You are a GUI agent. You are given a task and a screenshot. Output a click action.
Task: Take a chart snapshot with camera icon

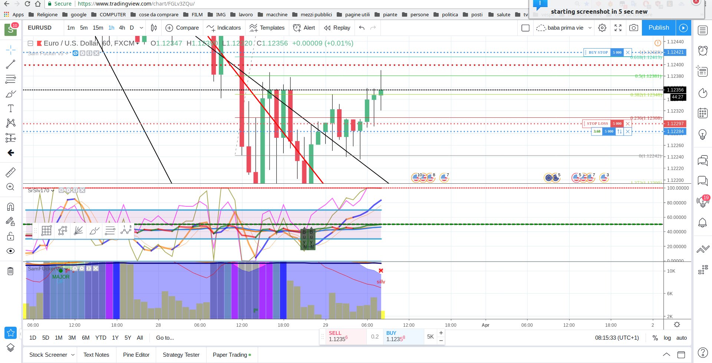click(x=634, y=28)
